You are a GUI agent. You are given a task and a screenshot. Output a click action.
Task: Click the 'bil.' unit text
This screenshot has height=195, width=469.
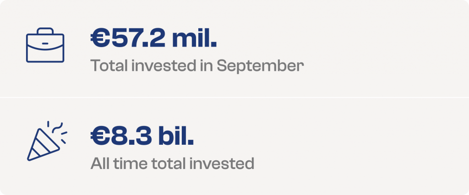[176, 137]
